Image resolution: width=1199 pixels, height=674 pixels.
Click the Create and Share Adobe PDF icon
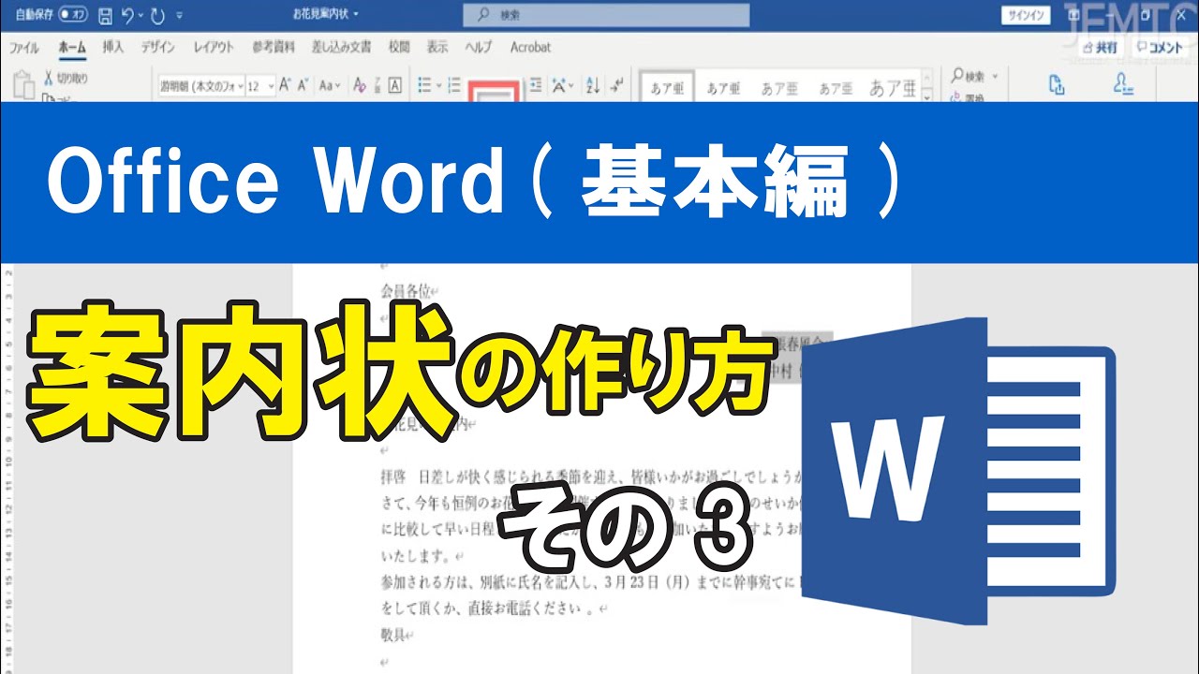pyautogui.click(x=1057, y=85)
